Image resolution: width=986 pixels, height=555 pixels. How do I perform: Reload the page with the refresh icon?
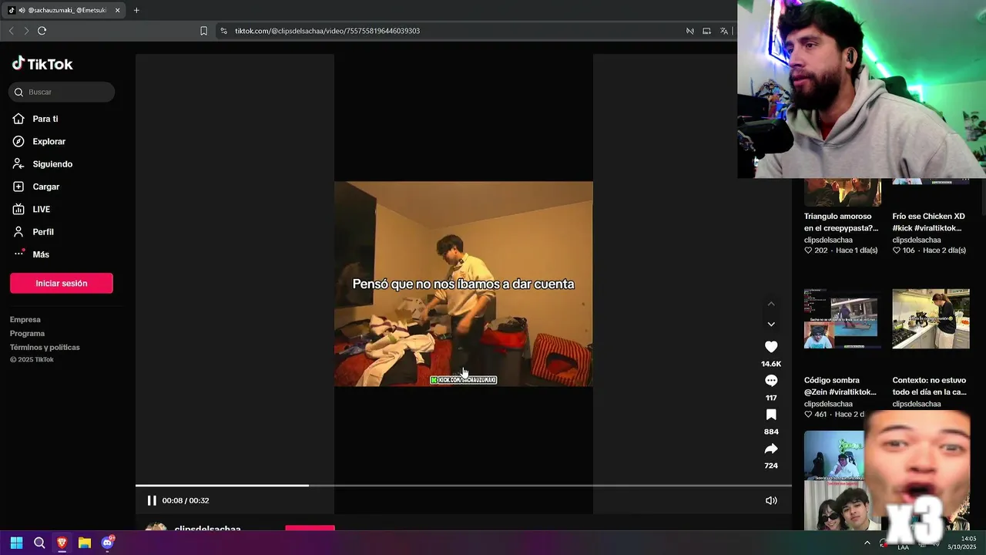point(42,31)
